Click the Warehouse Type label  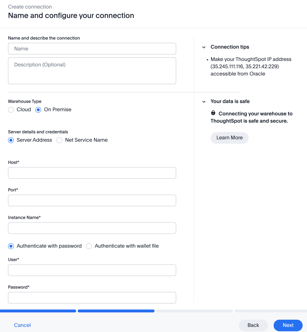coord(25,102)
